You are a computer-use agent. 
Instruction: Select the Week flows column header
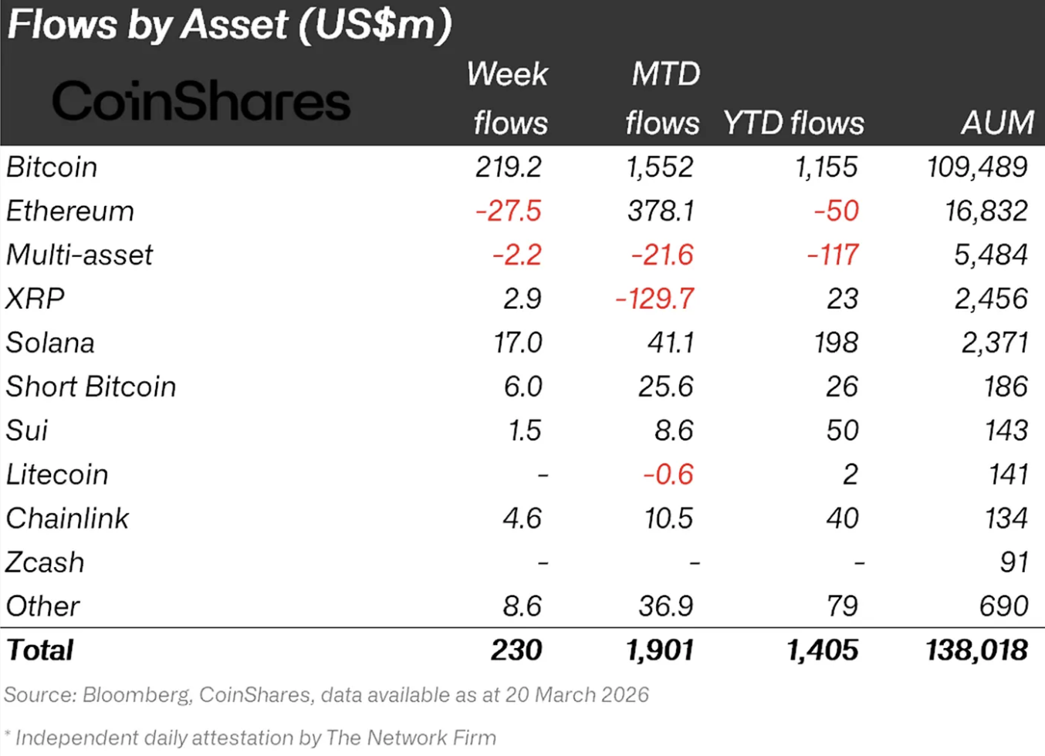[508, 98]
